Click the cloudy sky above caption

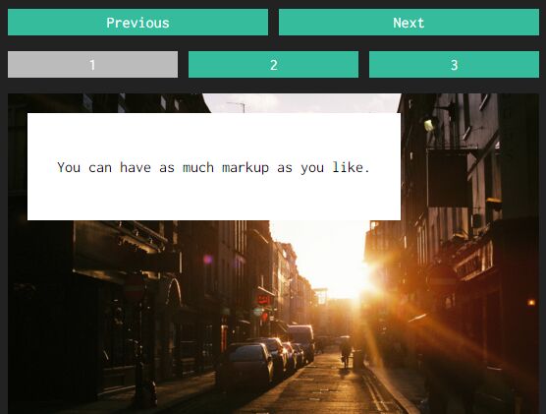coord(302,103)
